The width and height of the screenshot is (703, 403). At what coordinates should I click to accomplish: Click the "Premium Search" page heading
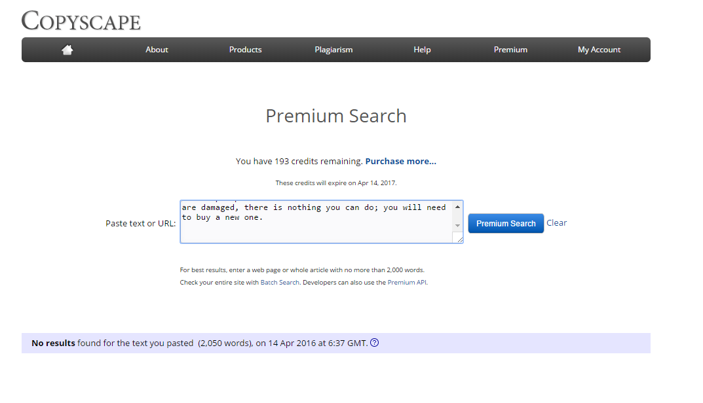336,116
